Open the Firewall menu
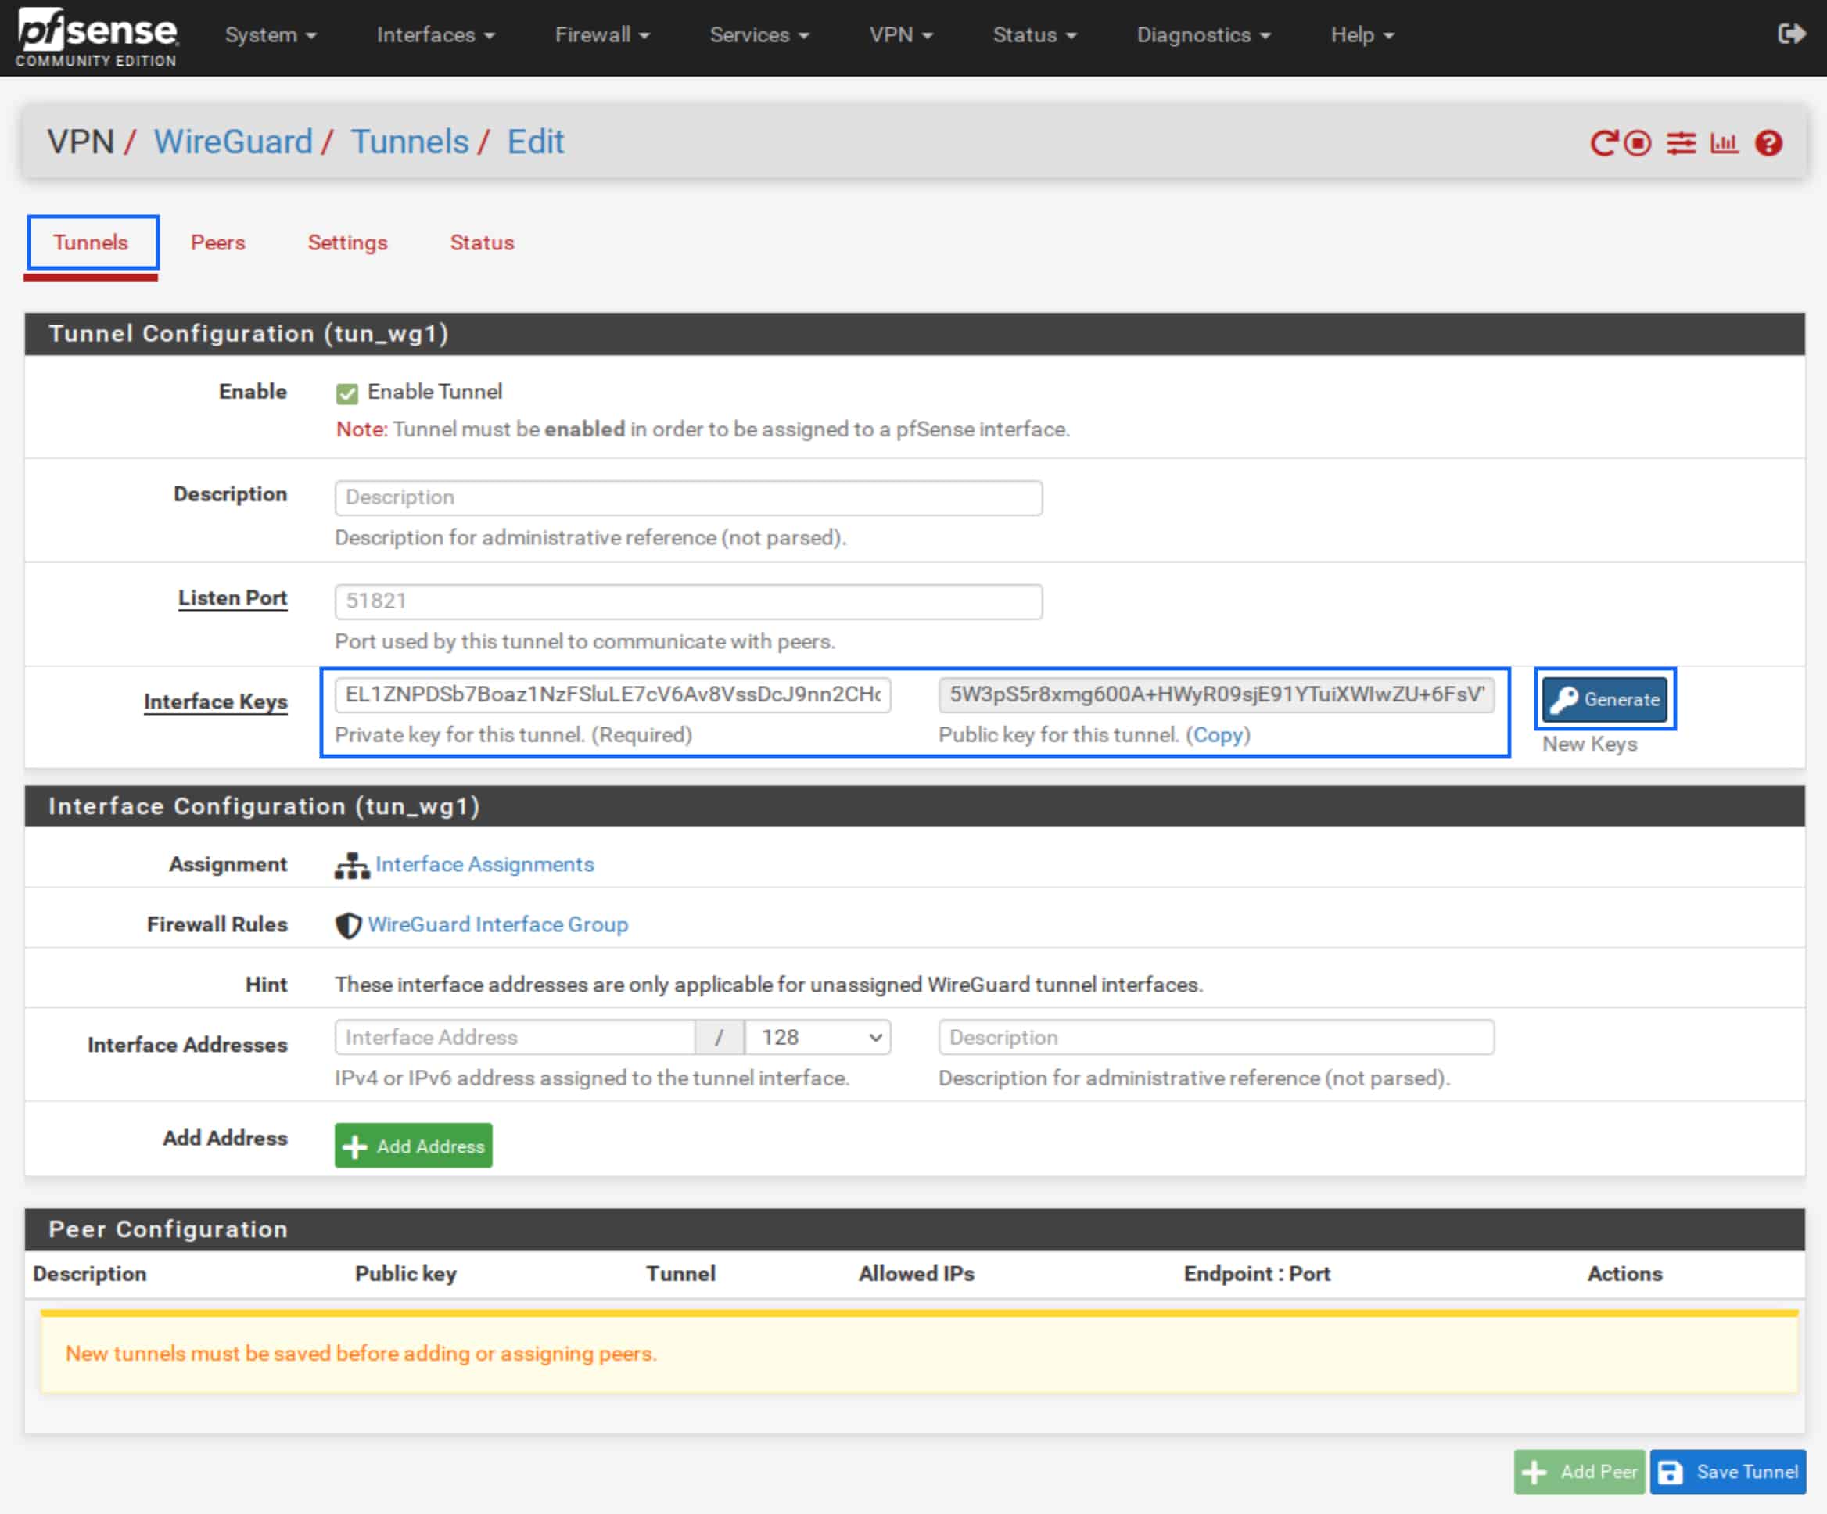1827x1514 pixels. click(x=602, y=35)
